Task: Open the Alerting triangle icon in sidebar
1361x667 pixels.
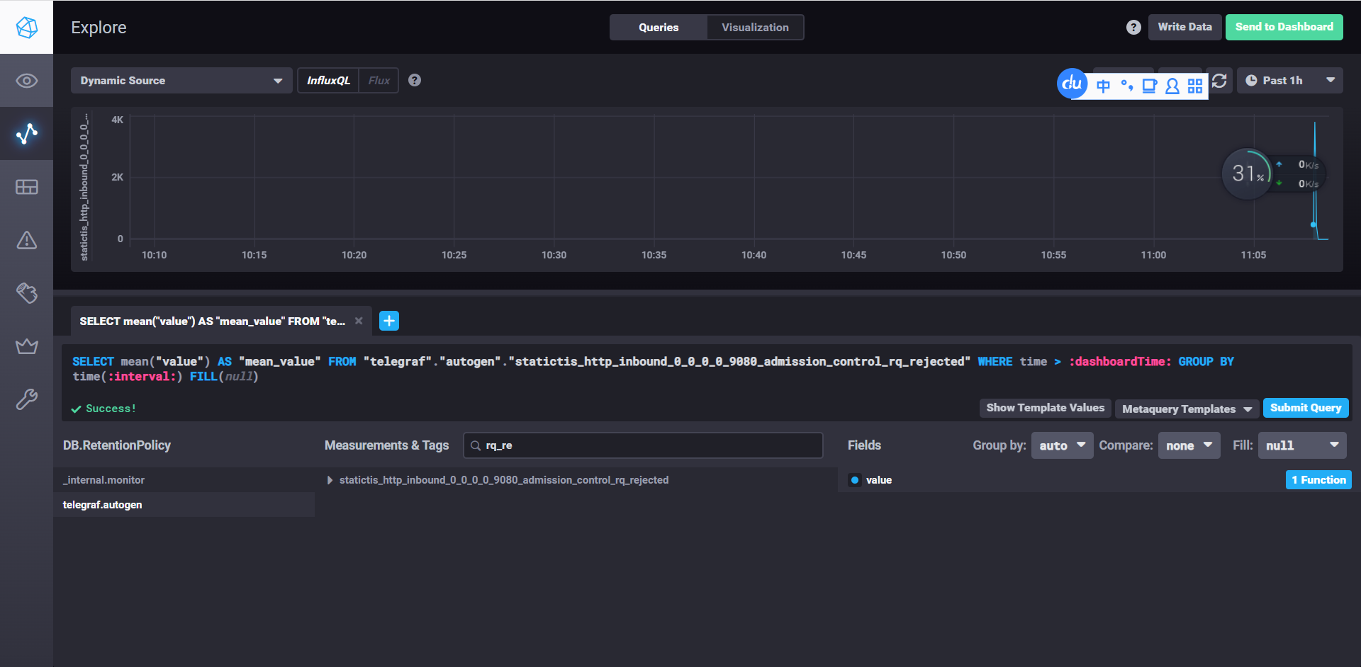Action: 26,240
